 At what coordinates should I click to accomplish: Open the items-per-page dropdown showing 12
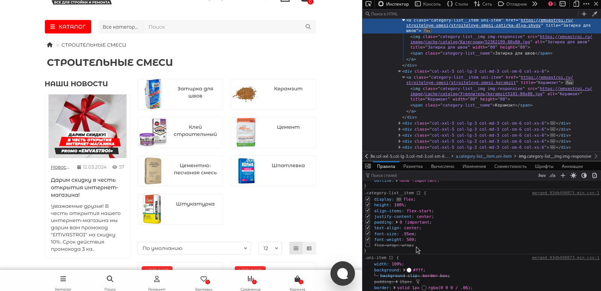coord(270,248)
